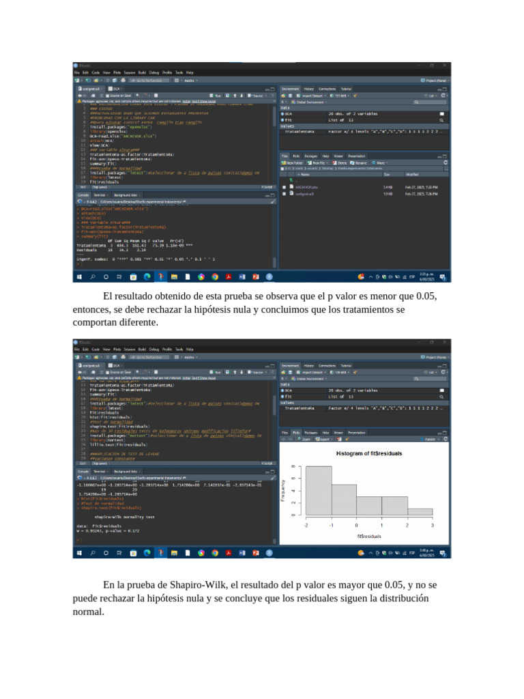Click the RStudio icon in the lower taskbar
The image size is (524, 699).
pyautogui.click(x=269, y=553)
